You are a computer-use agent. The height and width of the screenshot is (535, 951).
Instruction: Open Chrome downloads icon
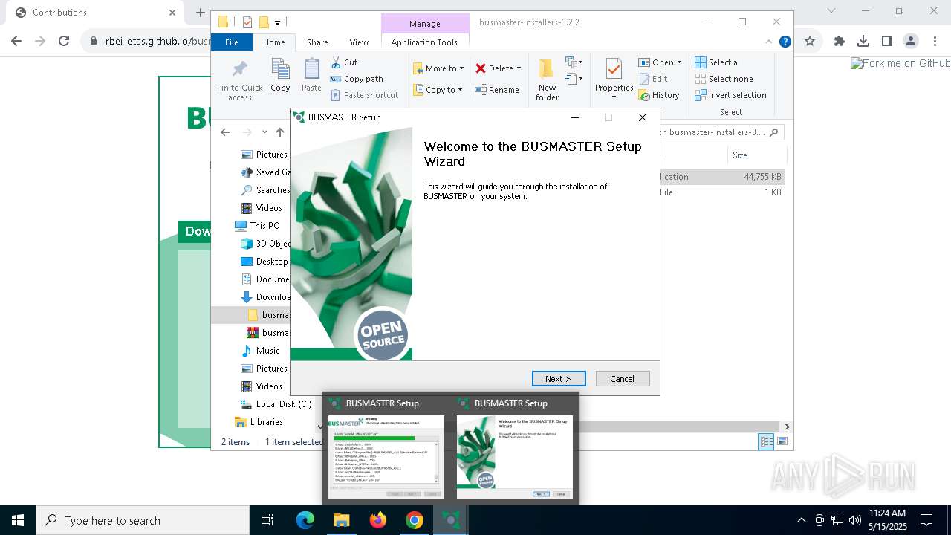click(x=863, y=41)
